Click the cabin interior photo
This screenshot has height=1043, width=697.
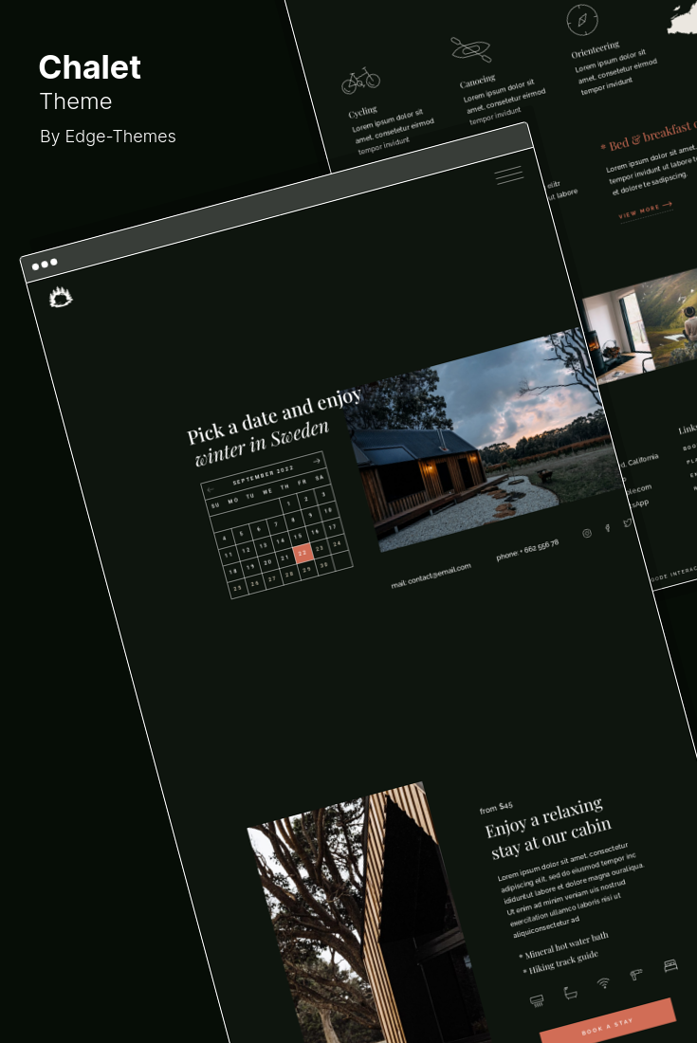pos(617,338)
